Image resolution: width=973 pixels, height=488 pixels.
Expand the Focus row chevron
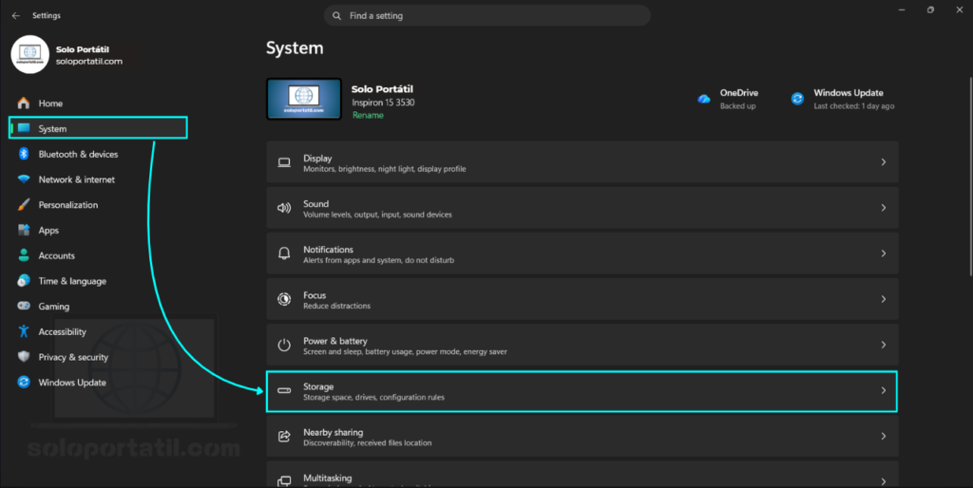884,299
